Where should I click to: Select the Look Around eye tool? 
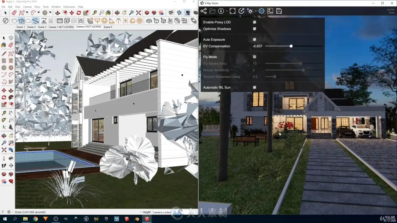coord(11,158)
